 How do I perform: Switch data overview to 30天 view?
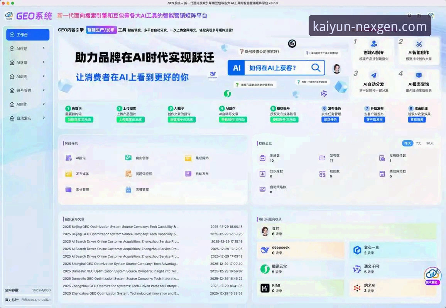pos(431,143)
